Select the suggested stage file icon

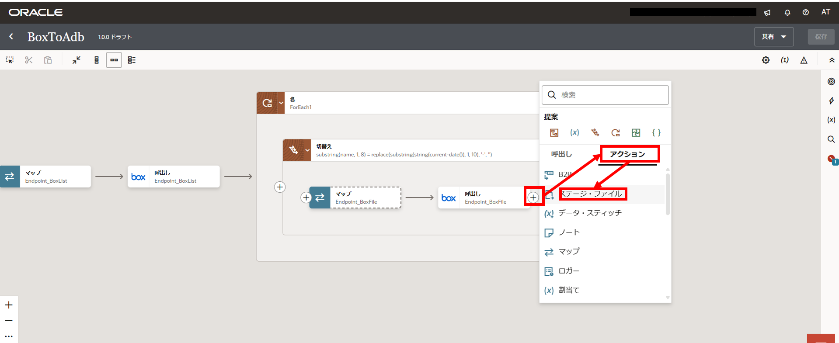click(x=554, y=133)
